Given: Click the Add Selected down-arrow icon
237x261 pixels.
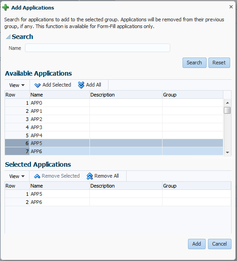Looking at the screenshot, I should pos(37,85).
